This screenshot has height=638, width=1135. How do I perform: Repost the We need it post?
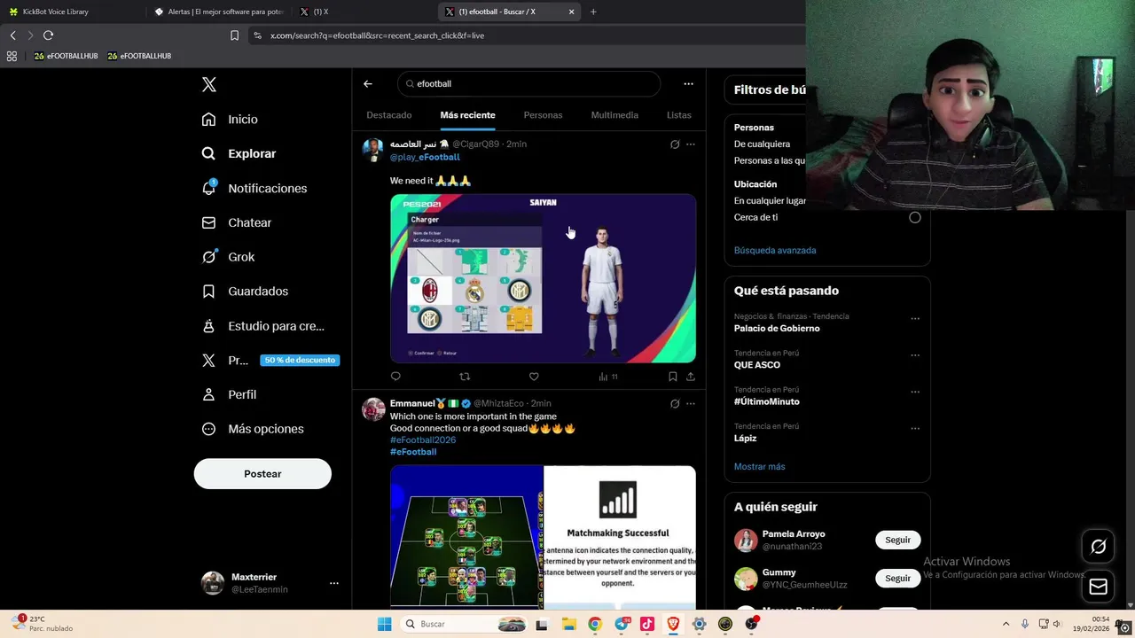click(465, 377)
